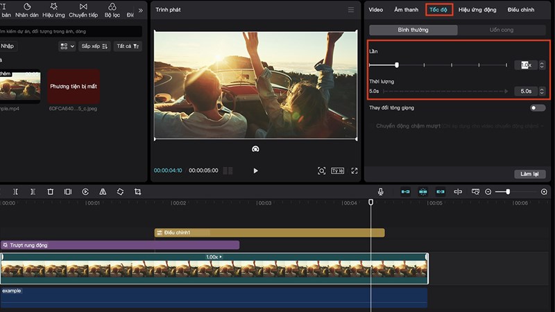Open the Bộ lọc filters panel
Image resolution: width=555 pixels, height=312 pixels.
click(x=112, y=10)
